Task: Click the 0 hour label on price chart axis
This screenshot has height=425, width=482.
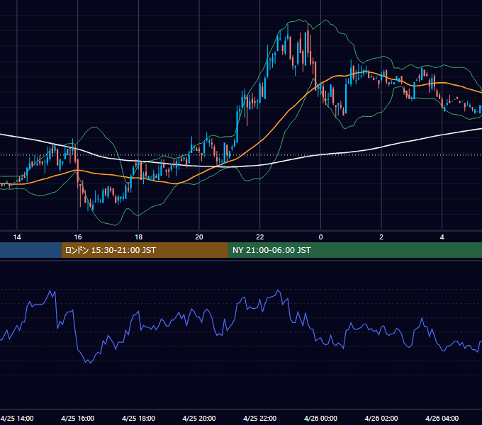Action: [320, 237]
